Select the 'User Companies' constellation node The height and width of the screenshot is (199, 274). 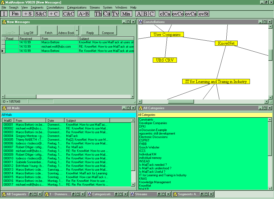(167, 35)
